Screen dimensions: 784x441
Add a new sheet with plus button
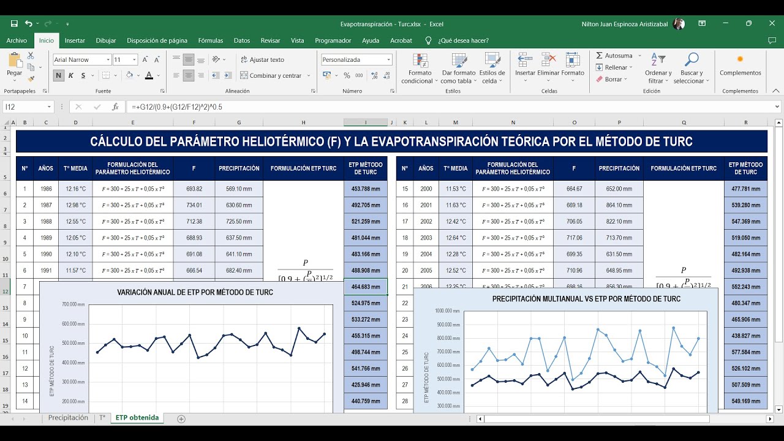(x=181, y=419)
